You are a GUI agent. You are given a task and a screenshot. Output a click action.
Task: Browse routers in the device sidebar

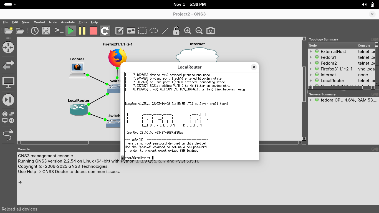[8, 47]
